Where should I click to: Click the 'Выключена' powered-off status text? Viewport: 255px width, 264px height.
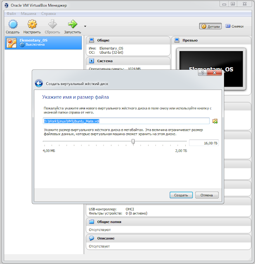pyautogui.click(x=35, y=45)
